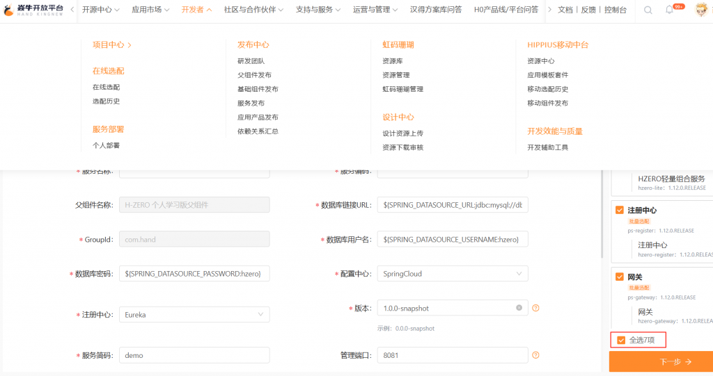Select 基础组件发布 in the menu

[258, 89]
